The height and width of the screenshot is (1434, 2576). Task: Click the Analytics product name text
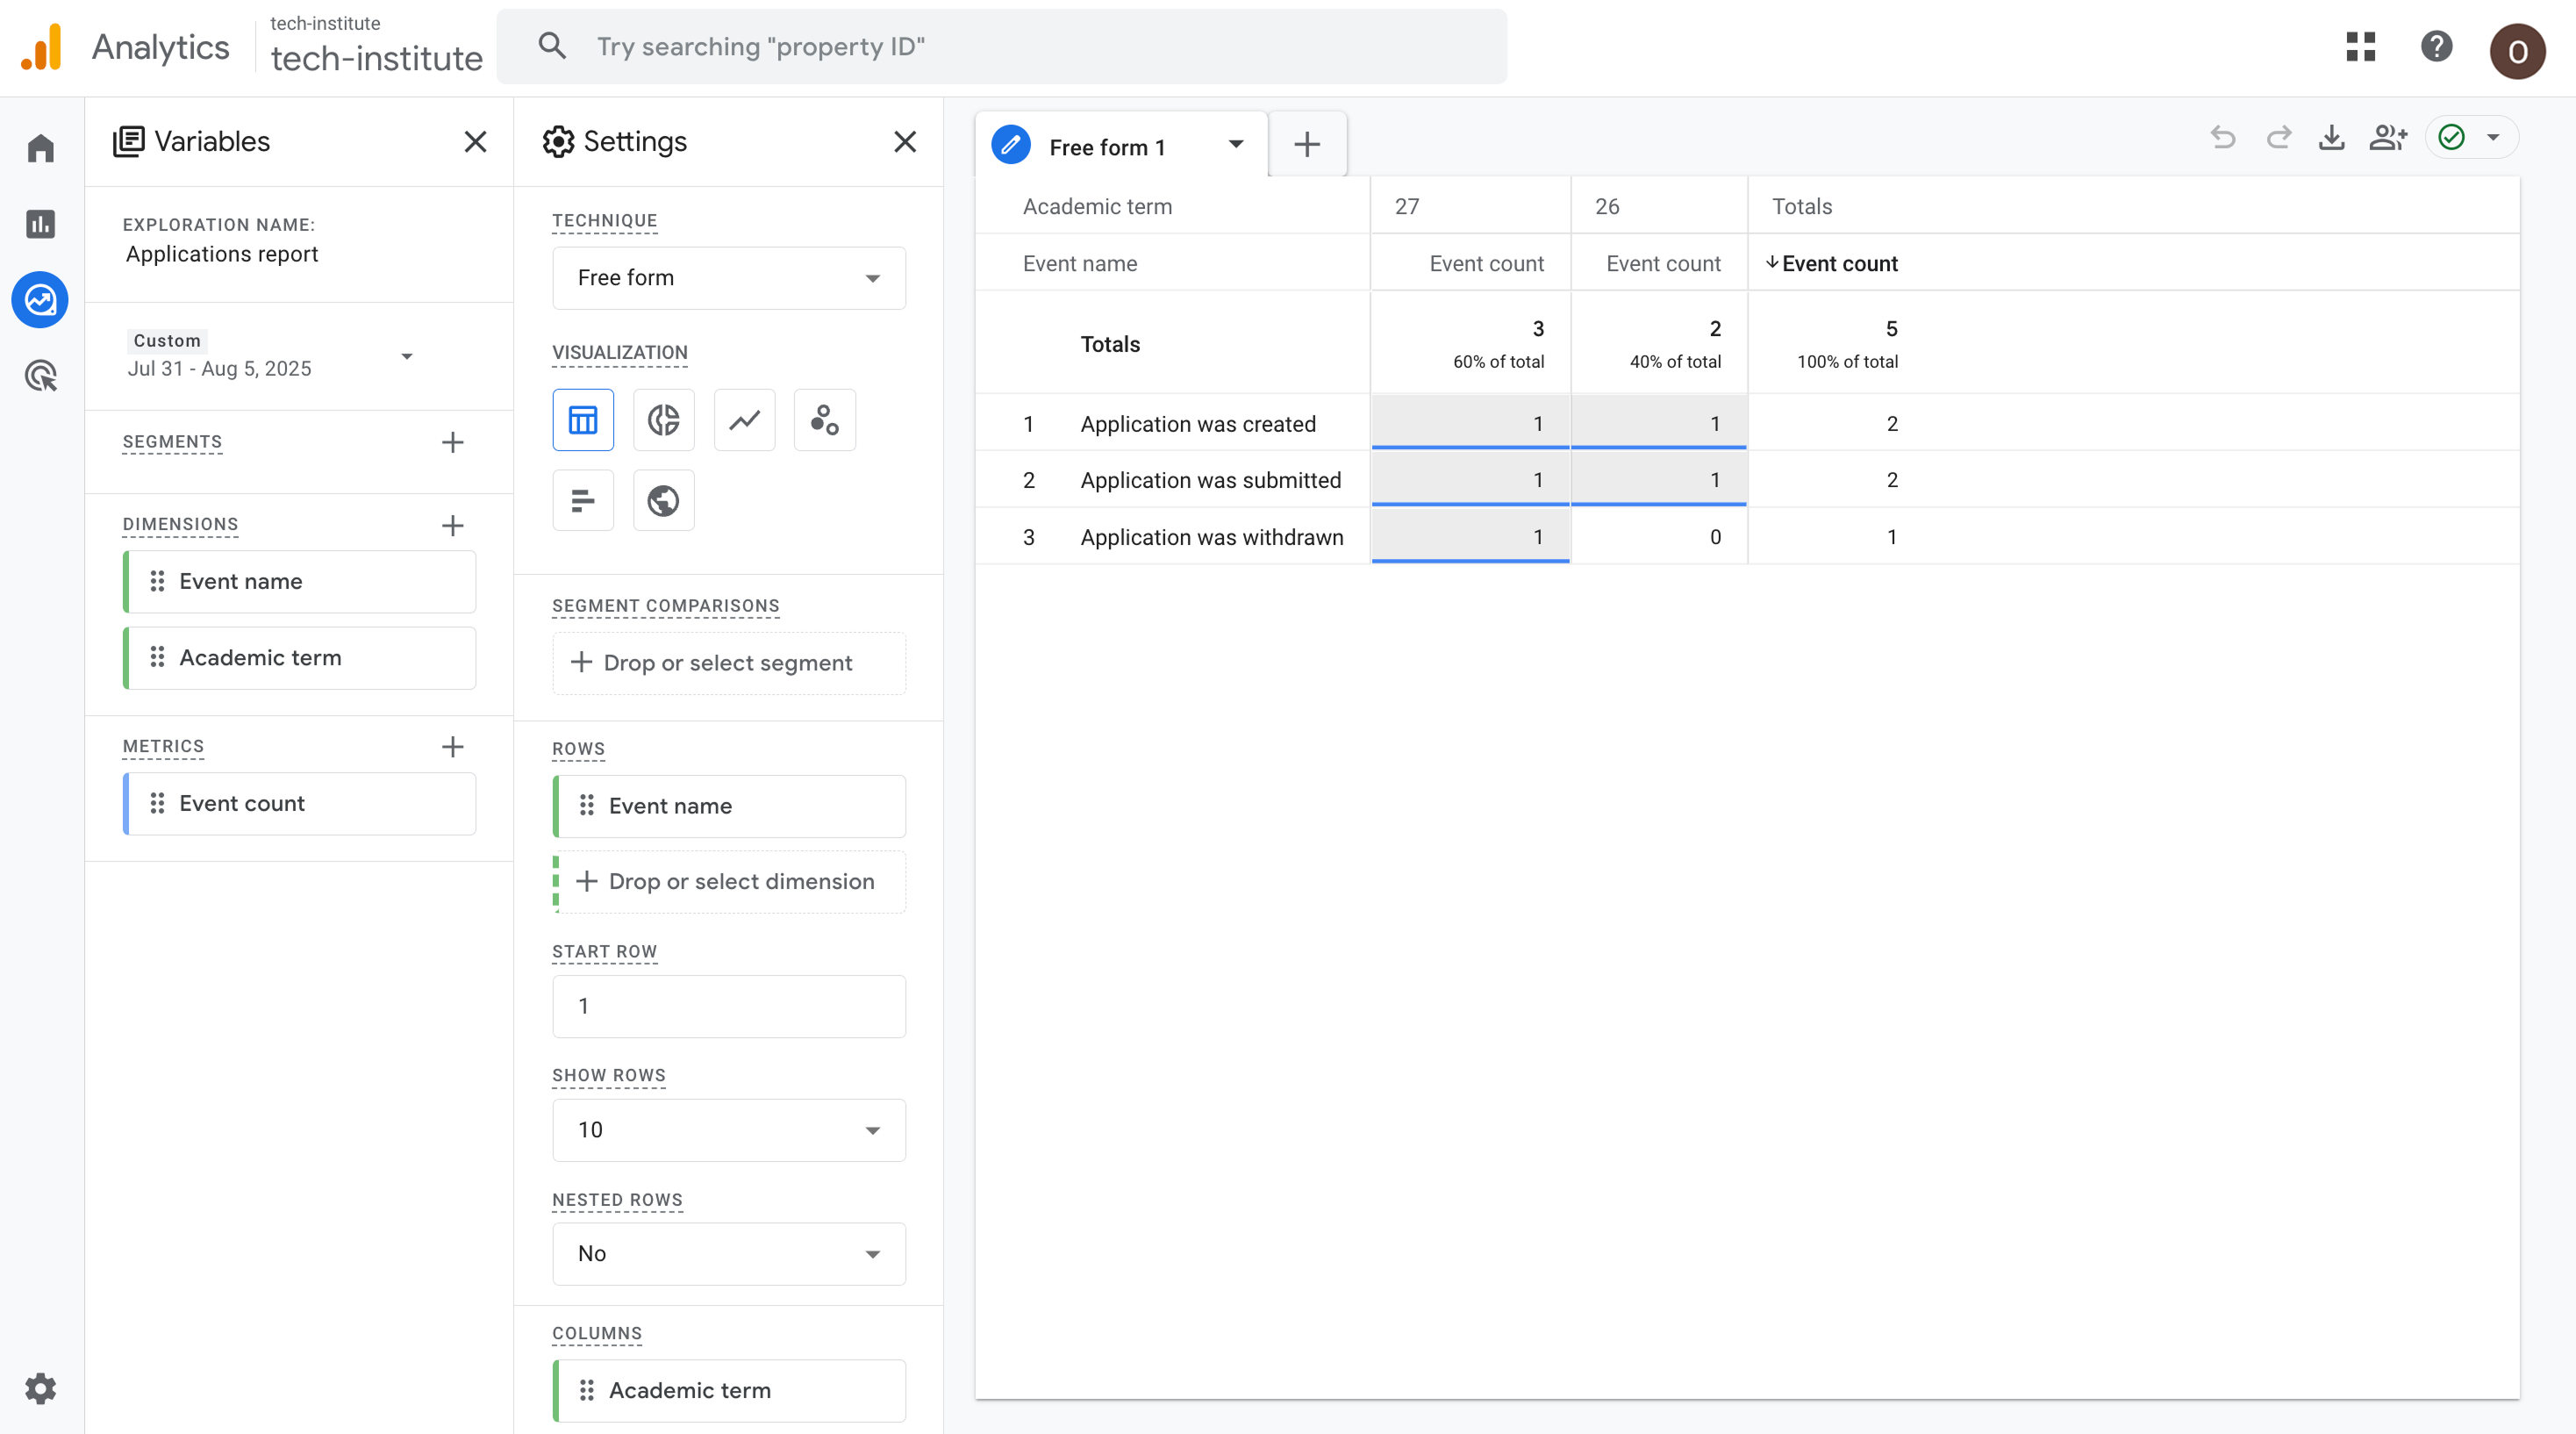coord(160,47)
